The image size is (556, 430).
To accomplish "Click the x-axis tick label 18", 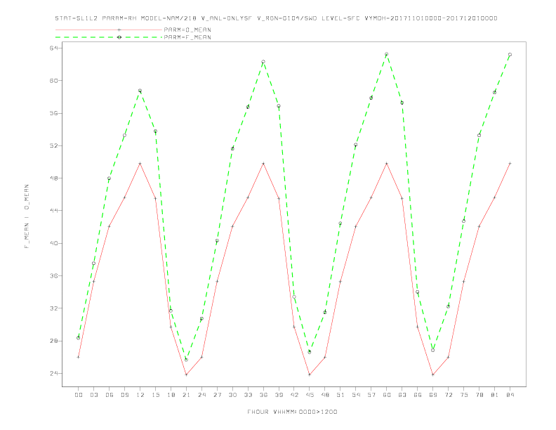I will pyautogui.click(x=171, y=395).
